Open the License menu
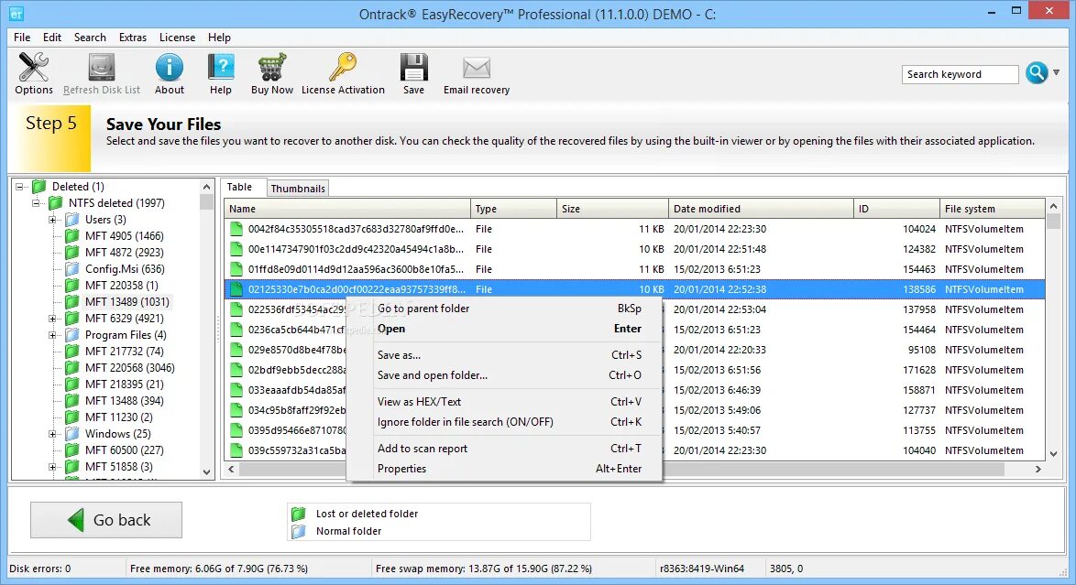Viewport: 1076px width, 585px height. coord(177,37)
